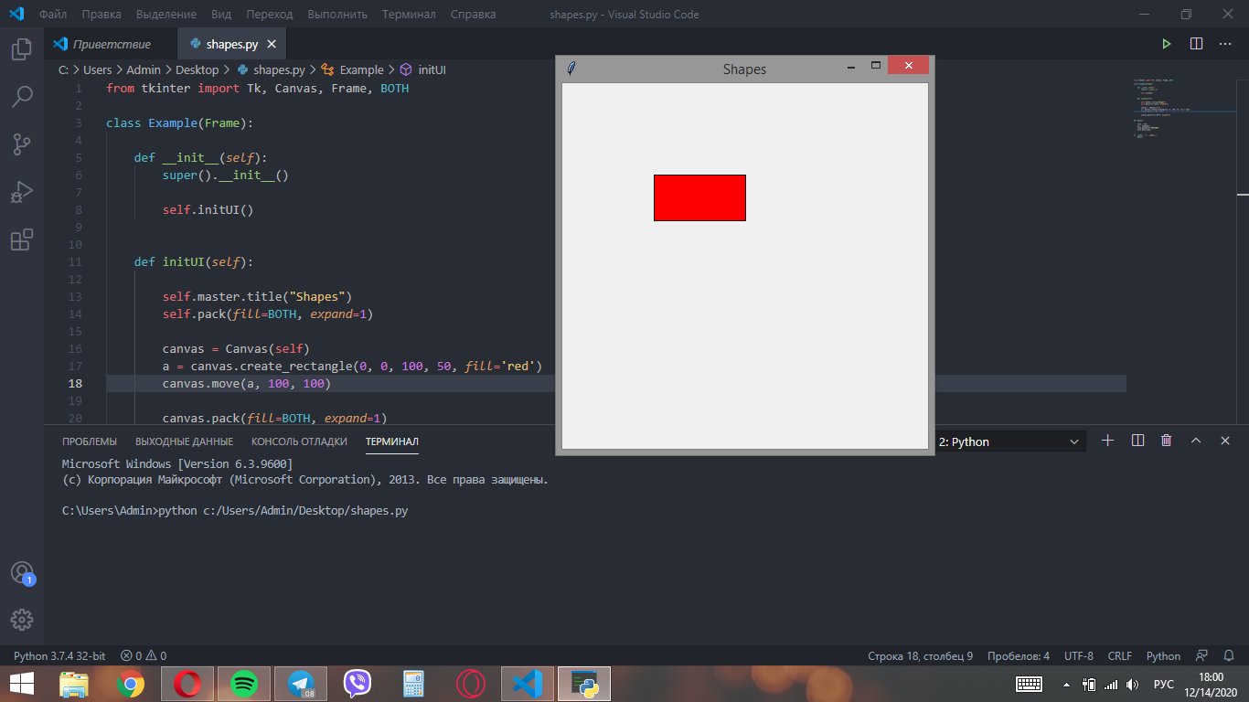
Task: Switch to КОНСОЛЬ ОТЛАДКИ panel tab
Action: [300, 441]
